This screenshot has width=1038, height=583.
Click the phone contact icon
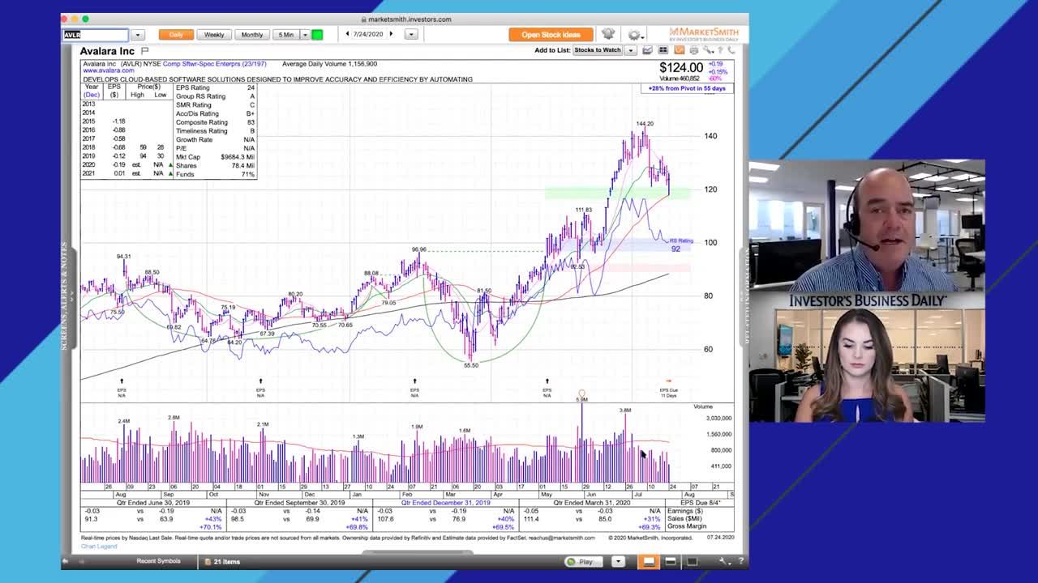coord(731,50)
